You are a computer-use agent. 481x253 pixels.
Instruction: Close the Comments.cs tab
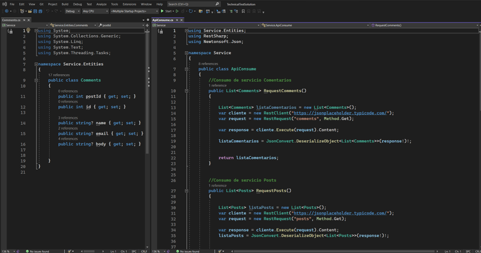point(29,20)
